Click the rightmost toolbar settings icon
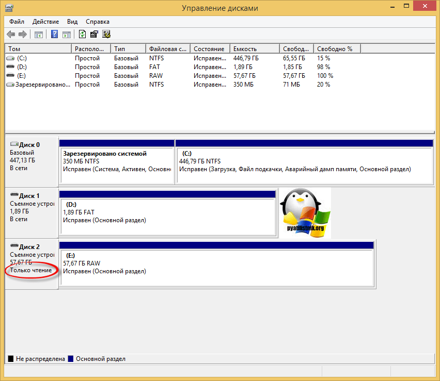Screen dimensions: 440x381 (x=106, y=35)
